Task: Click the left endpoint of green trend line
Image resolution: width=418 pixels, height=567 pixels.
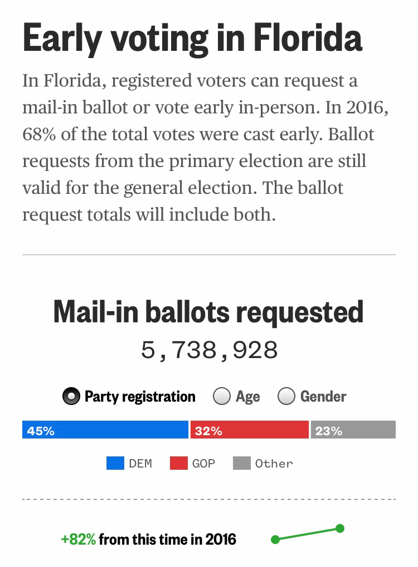Action: point(275,540)
